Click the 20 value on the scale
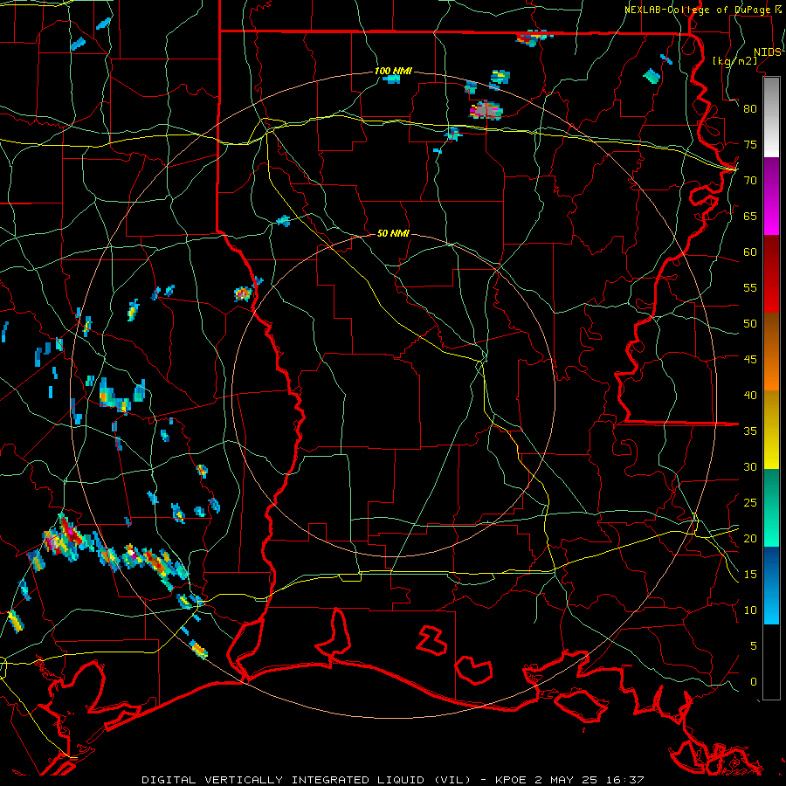This screenshot has width=786, height=786. coord(750,538)
